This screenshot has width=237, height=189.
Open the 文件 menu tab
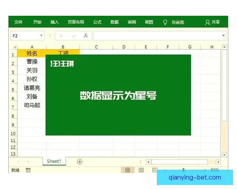18,22
